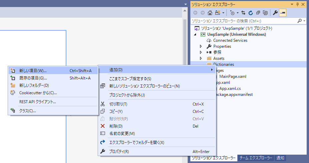The image size is (309, 163).
Task: Click the new Solution Explorer view icon
Action: 103,86
